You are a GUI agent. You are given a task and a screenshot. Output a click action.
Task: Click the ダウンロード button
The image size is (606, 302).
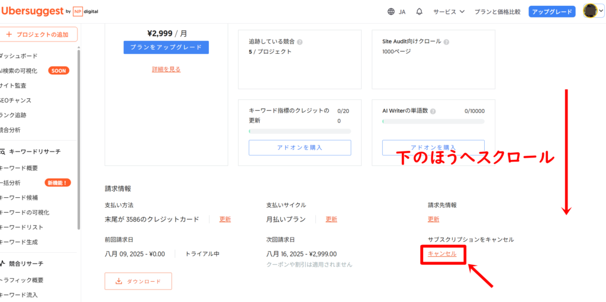tap(138, 281)
